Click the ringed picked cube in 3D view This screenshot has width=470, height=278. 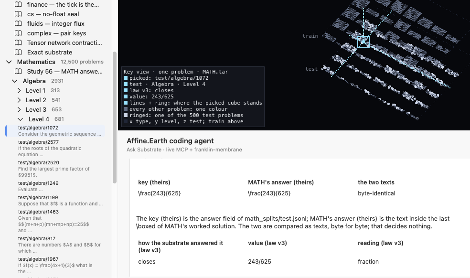coord(363,42)
